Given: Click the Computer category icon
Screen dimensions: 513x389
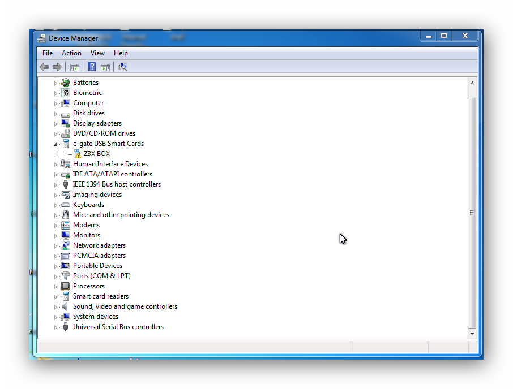Looking at the screenshot, I should (x=66, y=103).
